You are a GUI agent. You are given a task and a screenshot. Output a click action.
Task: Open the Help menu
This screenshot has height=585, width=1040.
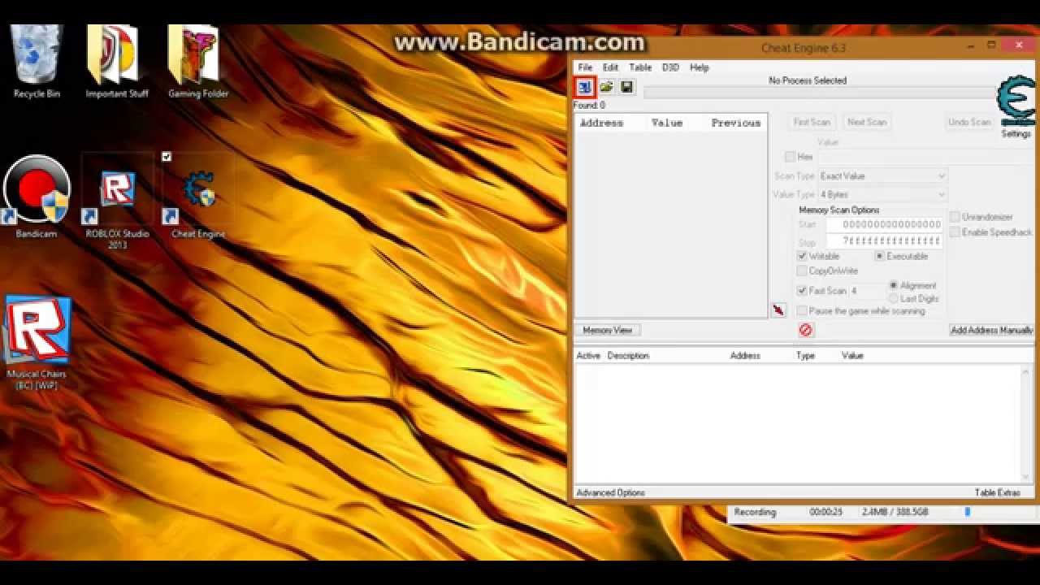click(x=700, y=67)
